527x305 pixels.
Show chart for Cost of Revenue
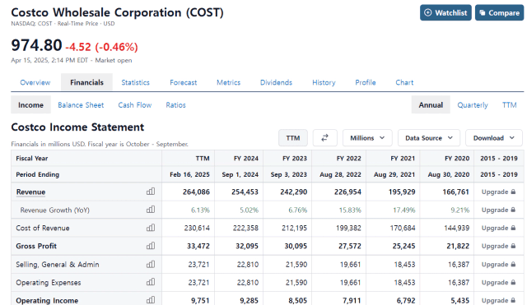coord(151,228)
